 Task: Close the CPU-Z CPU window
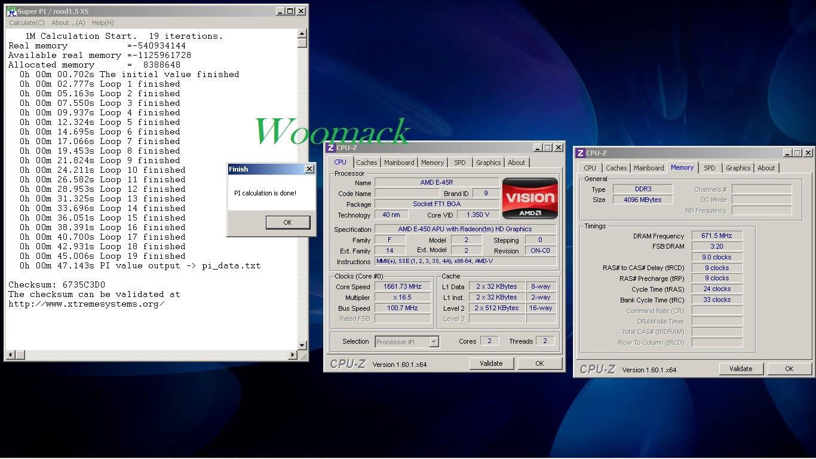559,148
